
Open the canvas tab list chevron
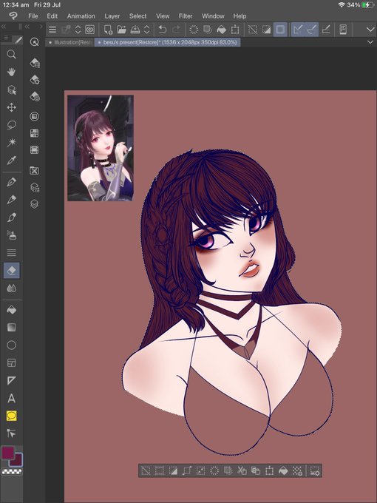click(x=370, y=42)
